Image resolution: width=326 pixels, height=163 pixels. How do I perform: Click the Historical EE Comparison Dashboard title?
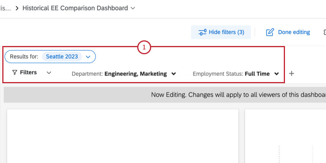coord(75,8)
